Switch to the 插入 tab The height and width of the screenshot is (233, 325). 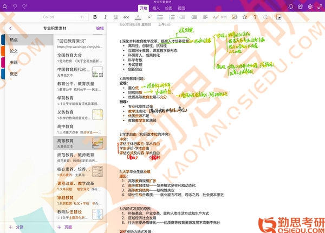(x=156, y=8)
